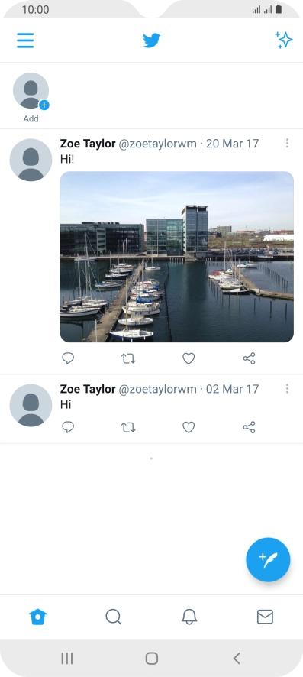
Task: Expand options menu on 02 Mar tweet
Action: pos(287,389)
